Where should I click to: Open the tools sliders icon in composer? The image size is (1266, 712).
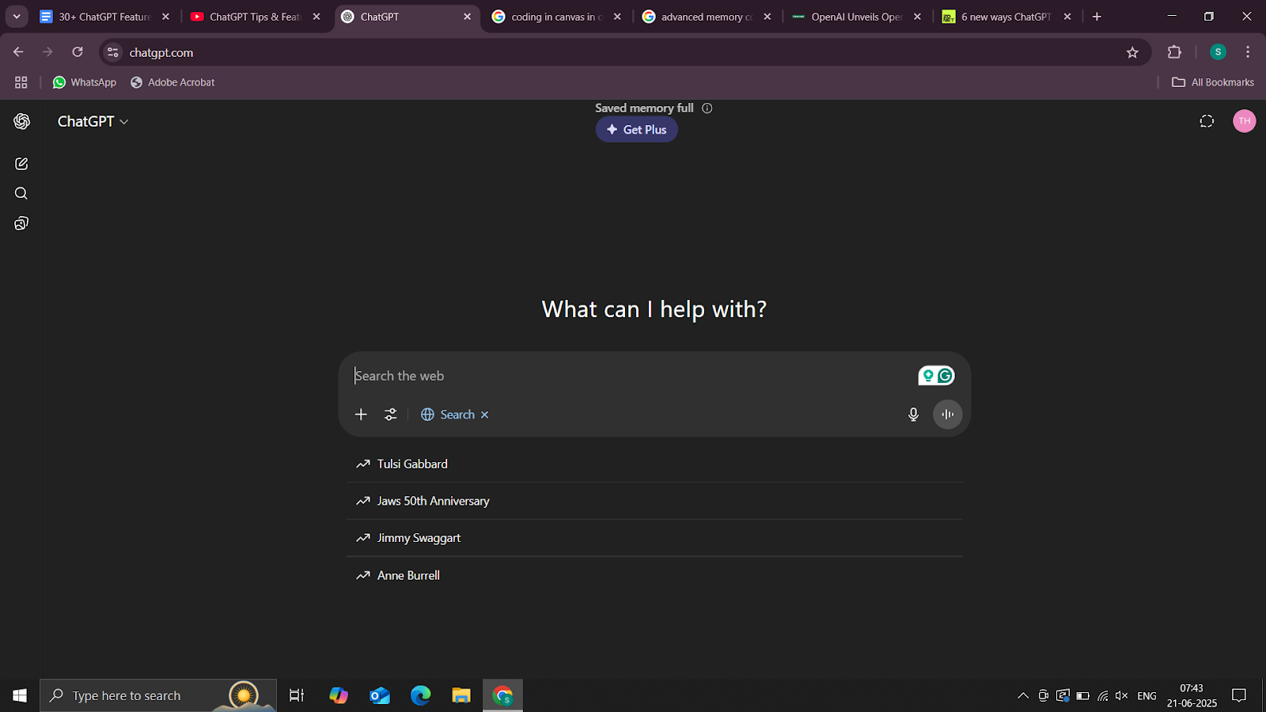coord(391,415)
